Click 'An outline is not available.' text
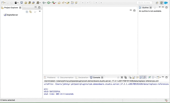The height and width of the screenshot is (103, 170). pos(150,11)
